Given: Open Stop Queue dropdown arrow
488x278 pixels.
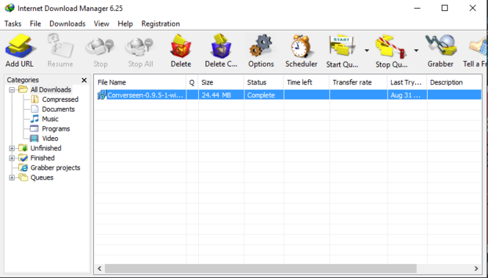Looking at the screenshot, I should click(x=416, y=51).
